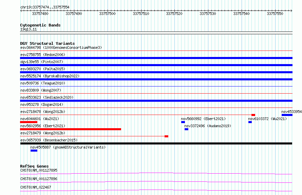Click the red end block of esv2718479 track

166,136
